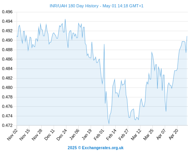Screen dimensions: 191x154
Task: Click the 0.484 y-axis value label
Action: pos(7,69)
